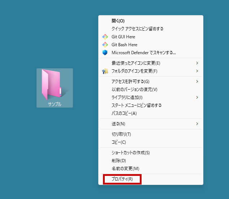
Task: Expand arrow for フォルダのアイコンを変更(F)
Action: click(197, 71)
